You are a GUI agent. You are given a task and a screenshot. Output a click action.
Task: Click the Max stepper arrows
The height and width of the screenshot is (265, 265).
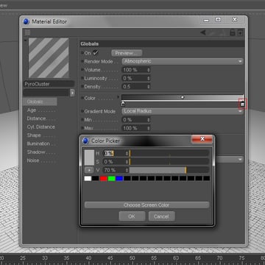[149, 128]
